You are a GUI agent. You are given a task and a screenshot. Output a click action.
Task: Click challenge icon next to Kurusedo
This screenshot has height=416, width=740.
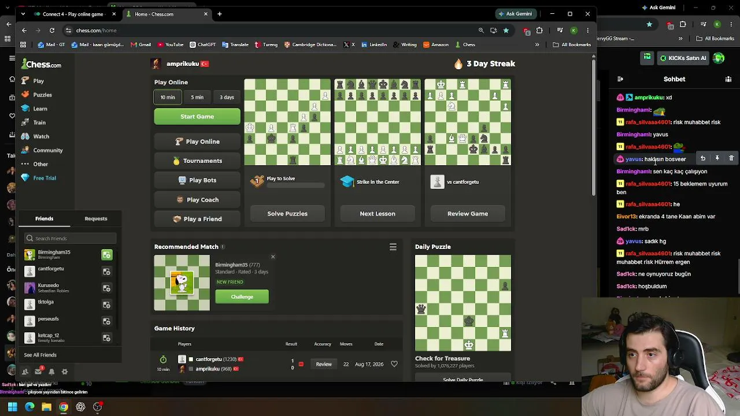pyautogui.click(x=106, y=288)
